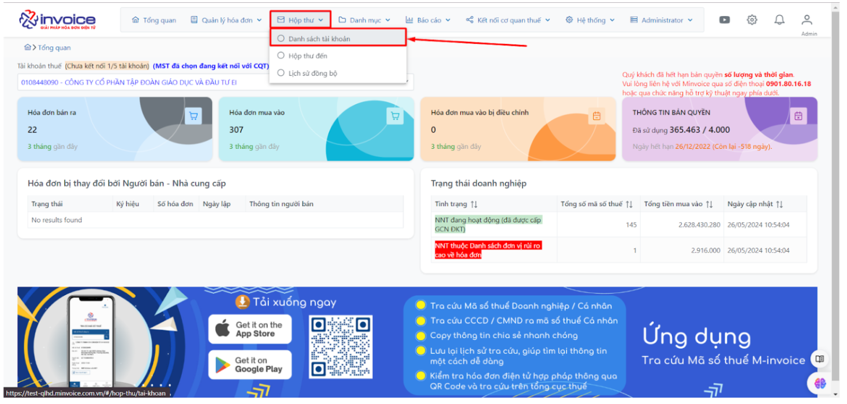Click the M-invoice logo
Screen dimensions: 847x404
pos(57,20)
